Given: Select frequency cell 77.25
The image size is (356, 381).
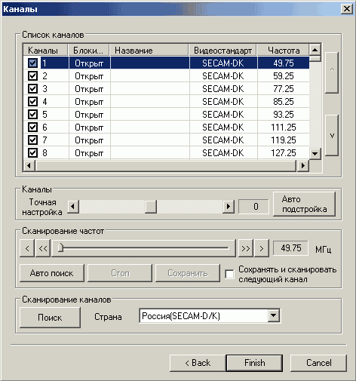Looking at the screenshot, I should pyautogui.click(x=284, y=88).
